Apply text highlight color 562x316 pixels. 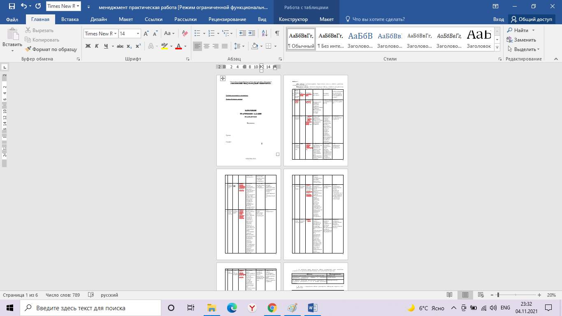tap(165, 46)
